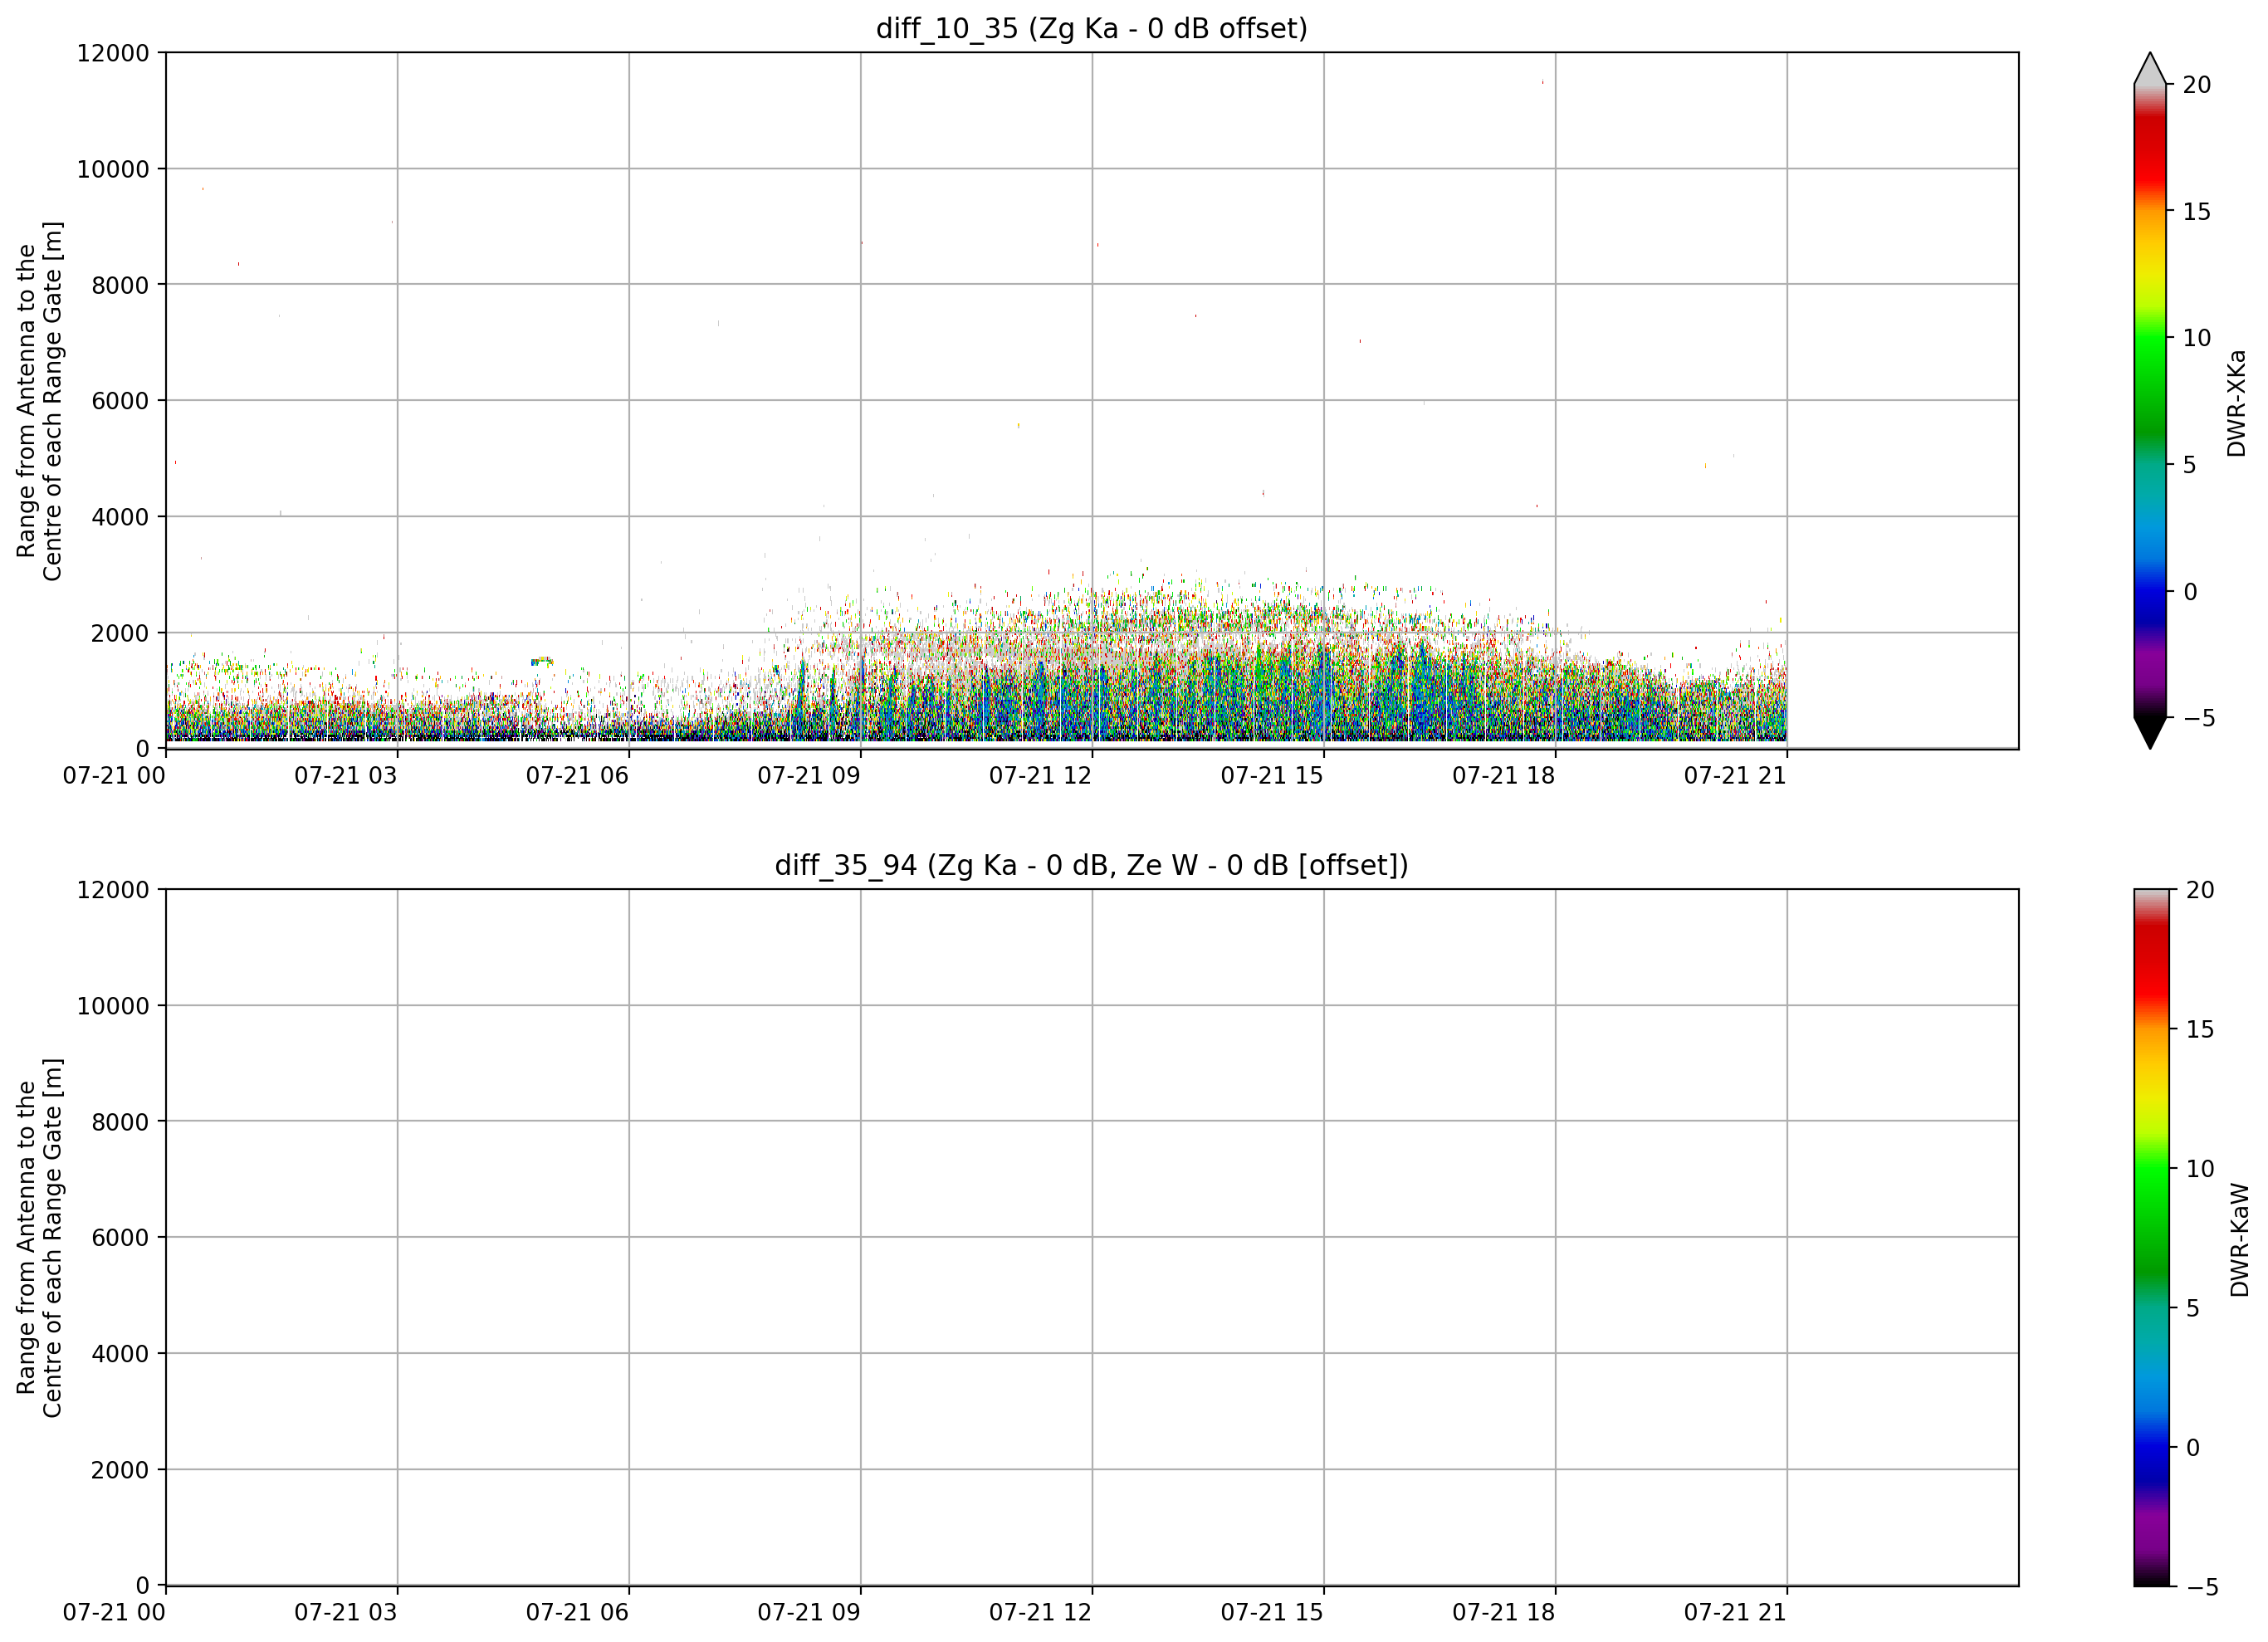Click the DWR-KaW colorbar gradient
Image resolution: width=2268 pixels, height=1642 pixels.
tap(2152, 1238)
